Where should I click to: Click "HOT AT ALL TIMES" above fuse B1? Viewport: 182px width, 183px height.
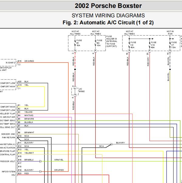coord(75,33)
